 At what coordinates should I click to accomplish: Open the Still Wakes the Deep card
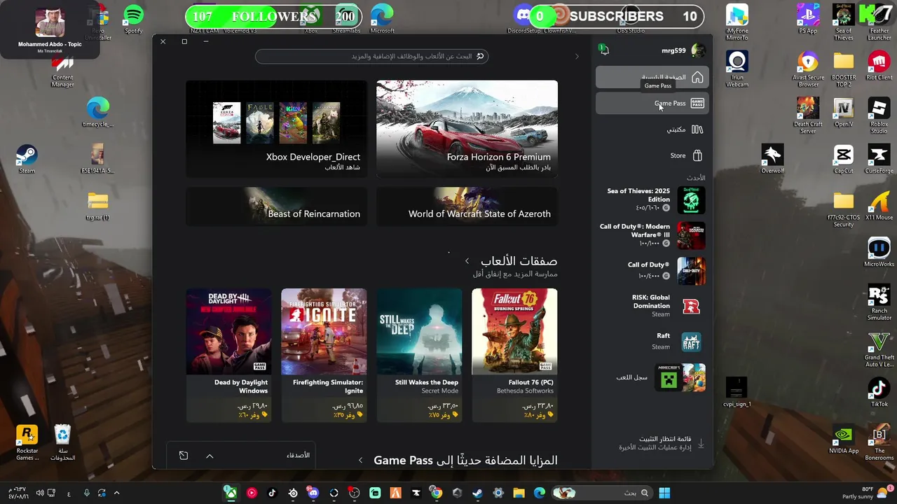pyautogui.click(x=419, y=356)
